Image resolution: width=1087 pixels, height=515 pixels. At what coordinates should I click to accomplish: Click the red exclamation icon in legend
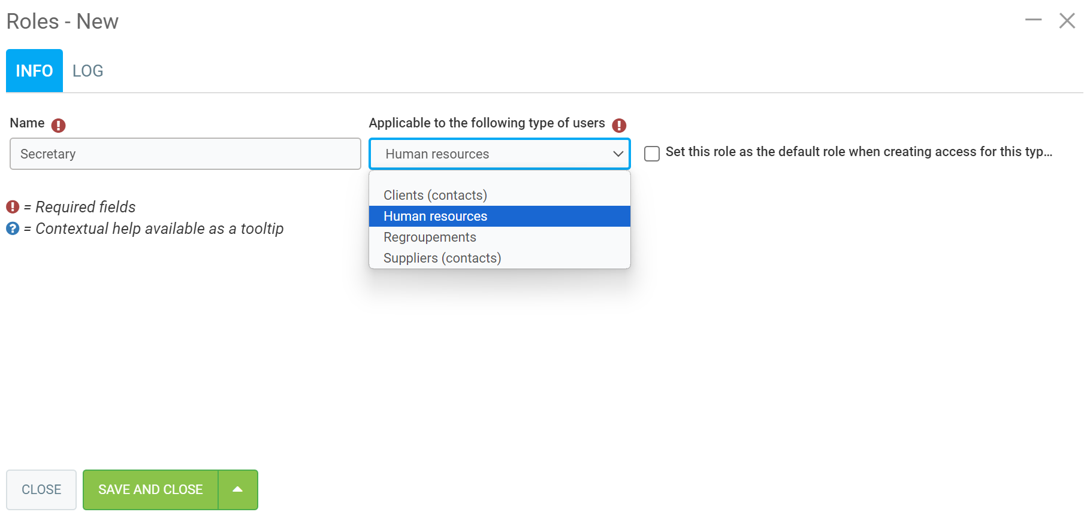pos(13,207)
